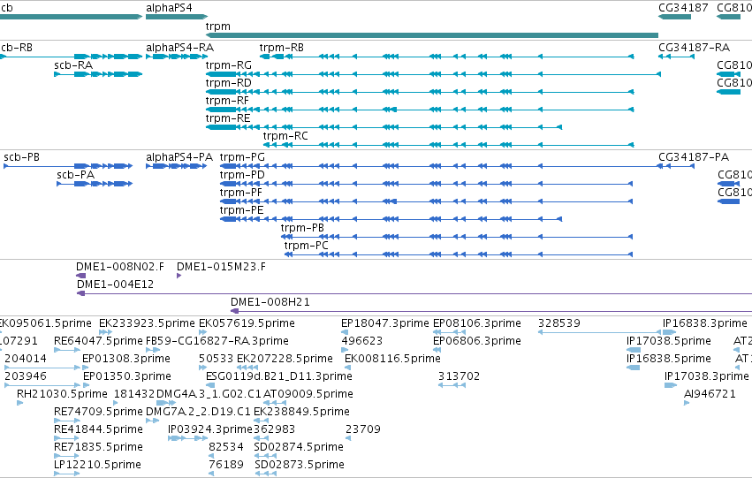
Task: Click the trpm-PD protein label
Action: click(x=242, y=176)
